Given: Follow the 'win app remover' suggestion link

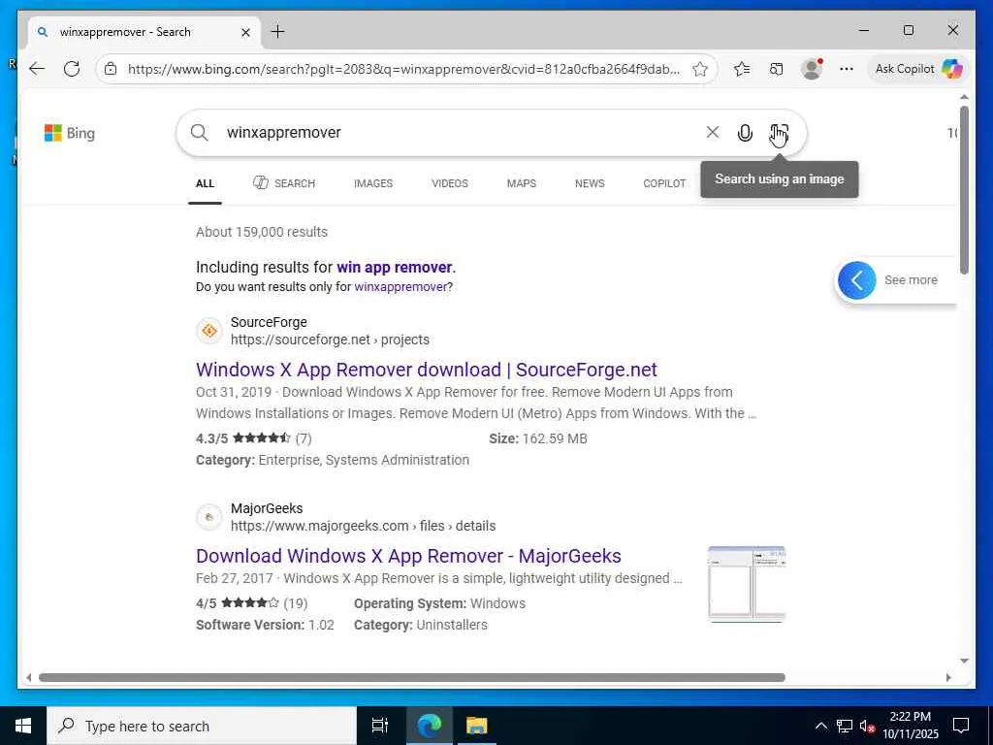Looking at the screenshot, I should 394,268.
